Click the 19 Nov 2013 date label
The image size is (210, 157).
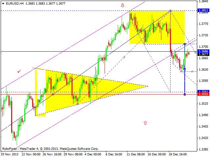click(10, 154)
